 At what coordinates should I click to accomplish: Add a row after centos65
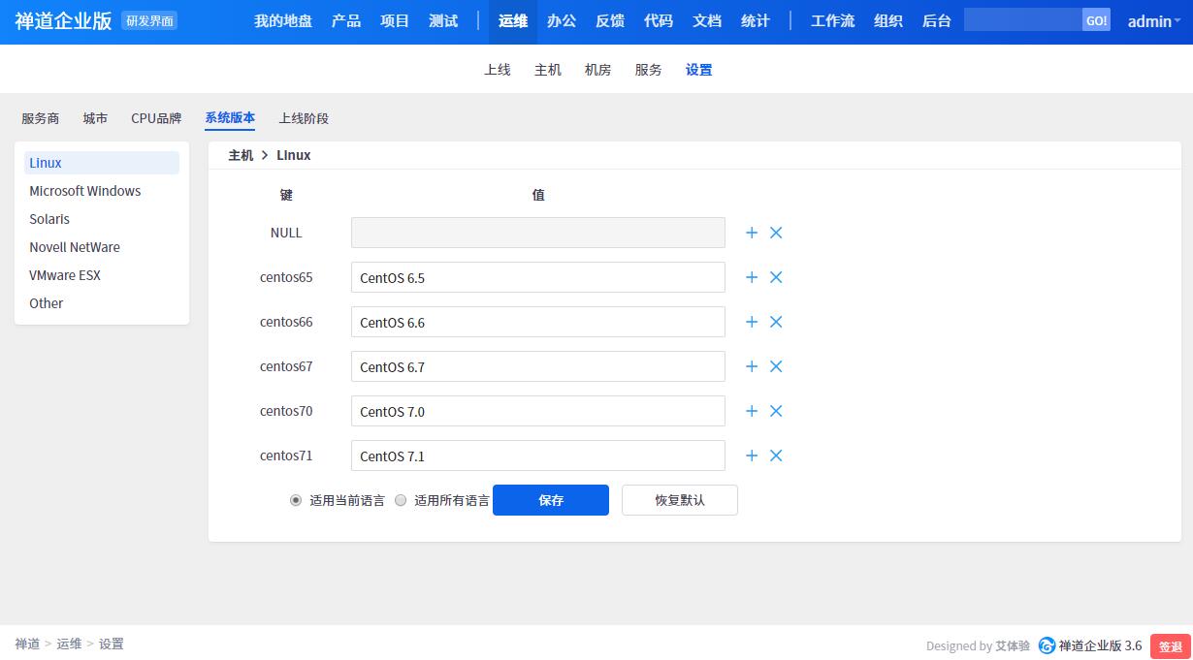tap(752, 277)
